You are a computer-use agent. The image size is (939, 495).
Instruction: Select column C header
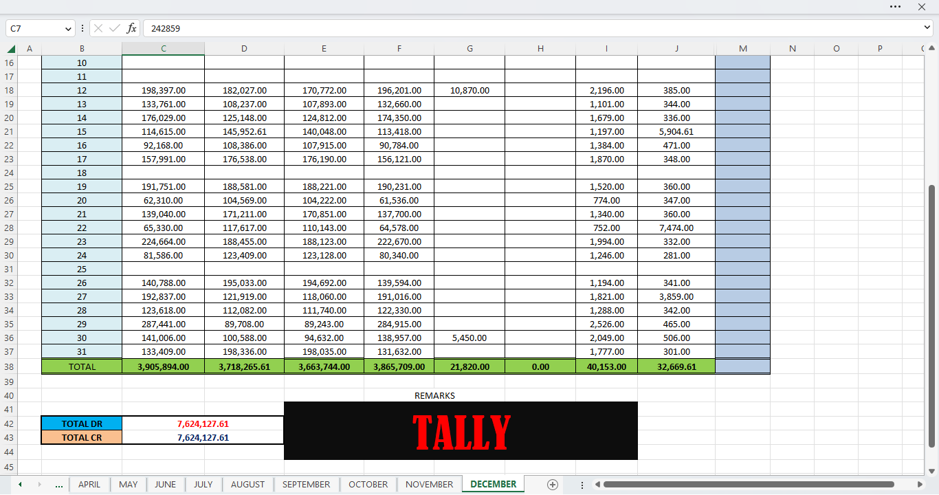pos(163,49)
